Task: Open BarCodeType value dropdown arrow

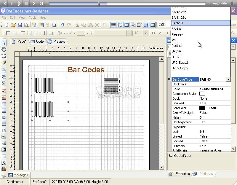Action: pyautogui.click(x=228, y=79)
